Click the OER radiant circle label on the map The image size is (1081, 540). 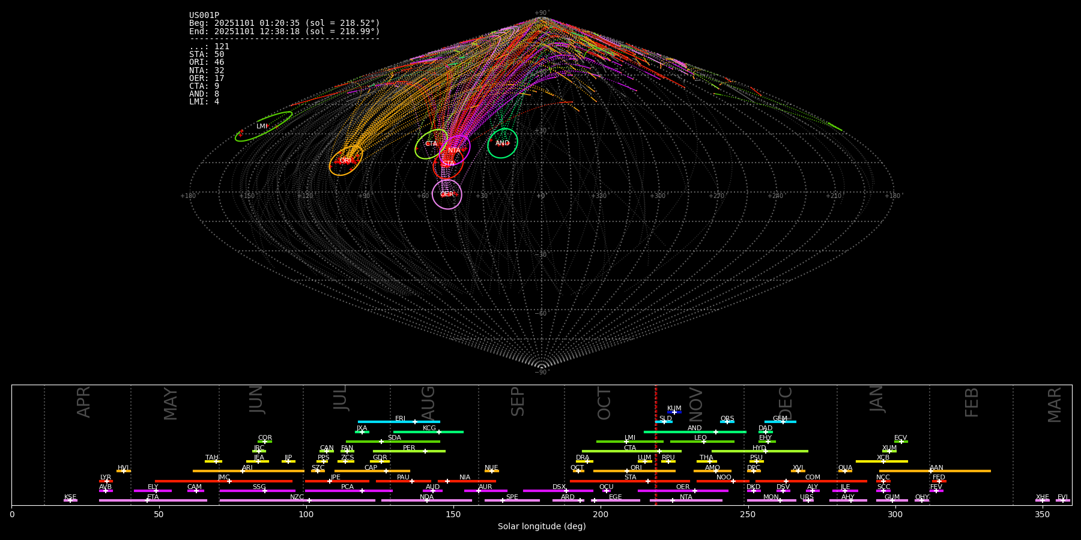coord(447,194)
